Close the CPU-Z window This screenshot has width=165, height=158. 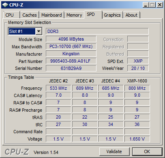coord(160,5)
